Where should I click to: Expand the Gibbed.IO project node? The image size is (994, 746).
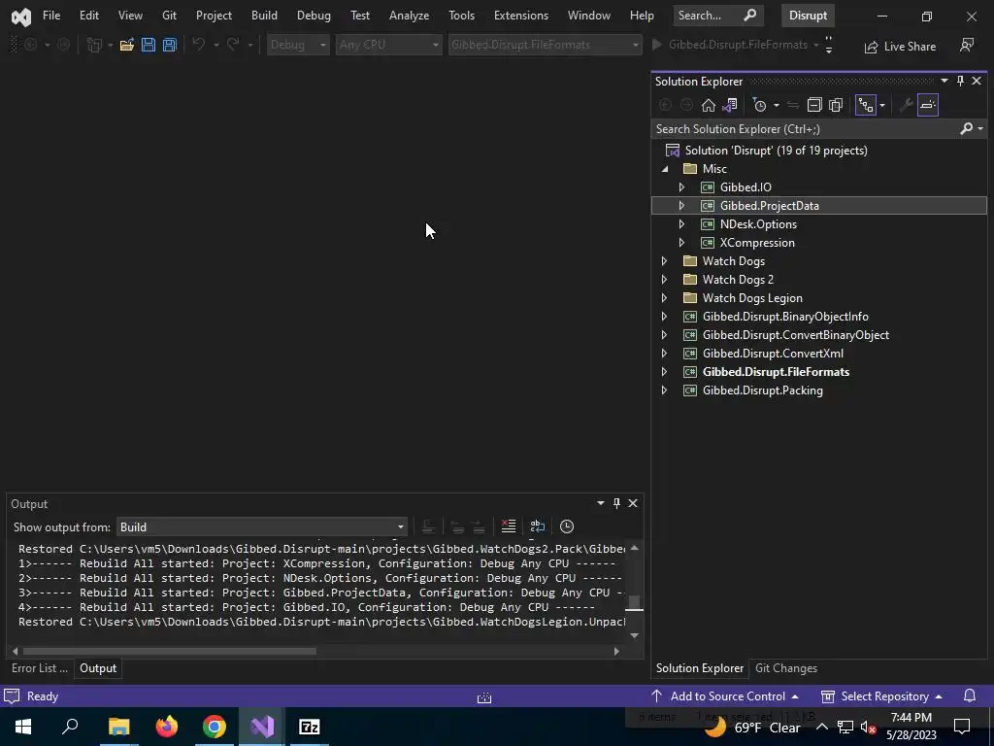[681, 187]
